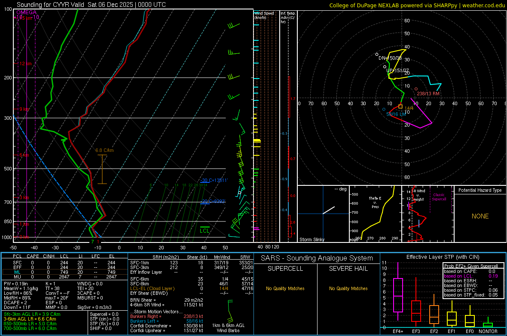The width and height of the screenshot is (507, 336).
Task: Click the DN=150/38 Corfidi label
Action: pos(390,58)
